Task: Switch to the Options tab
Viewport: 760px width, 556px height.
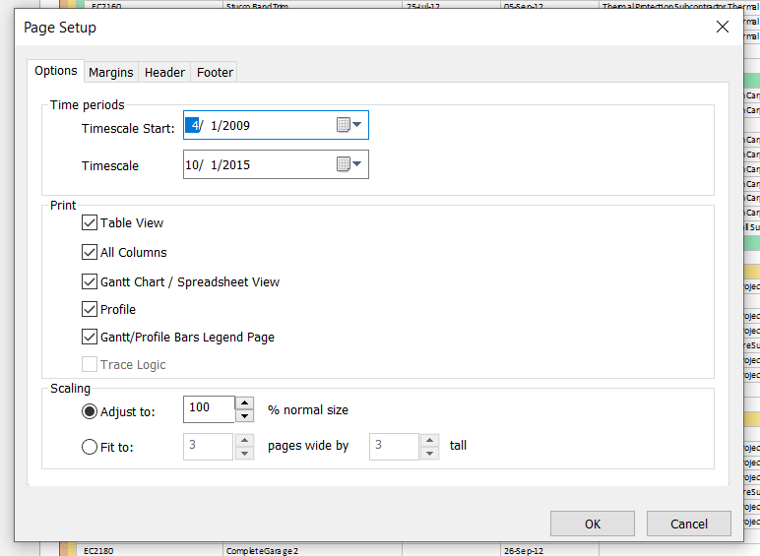Action: tap(56, 71)
